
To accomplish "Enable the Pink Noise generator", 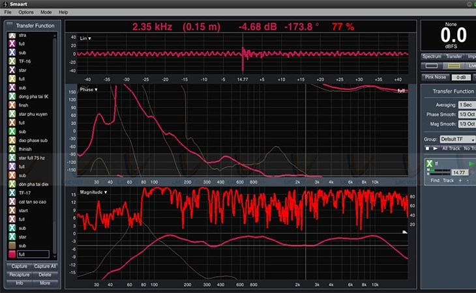I will (x=436, y=77).
